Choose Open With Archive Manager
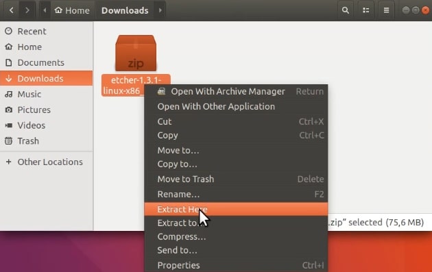The width and height of the screenshot is (432, 272). [236, 91]
